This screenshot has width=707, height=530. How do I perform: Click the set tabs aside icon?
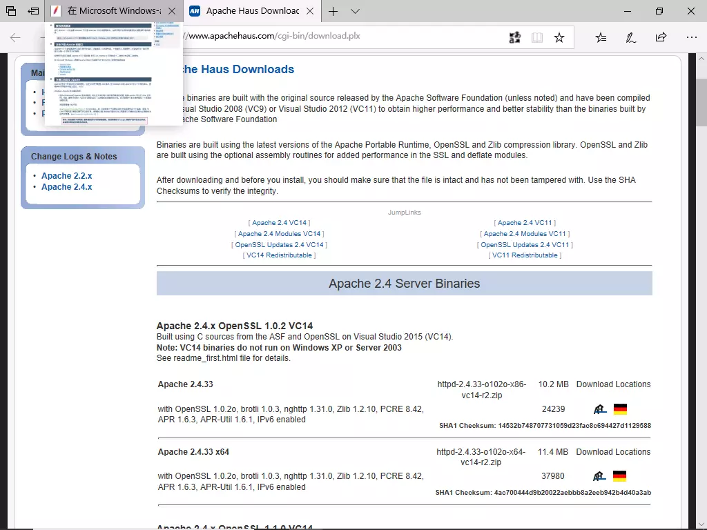pyautogui.click(x=33, y=11)
